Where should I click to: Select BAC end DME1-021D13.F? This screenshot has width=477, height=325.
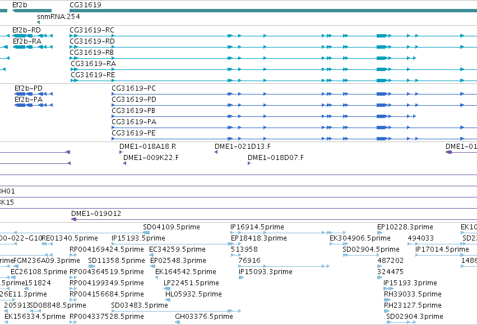[243, 147]
